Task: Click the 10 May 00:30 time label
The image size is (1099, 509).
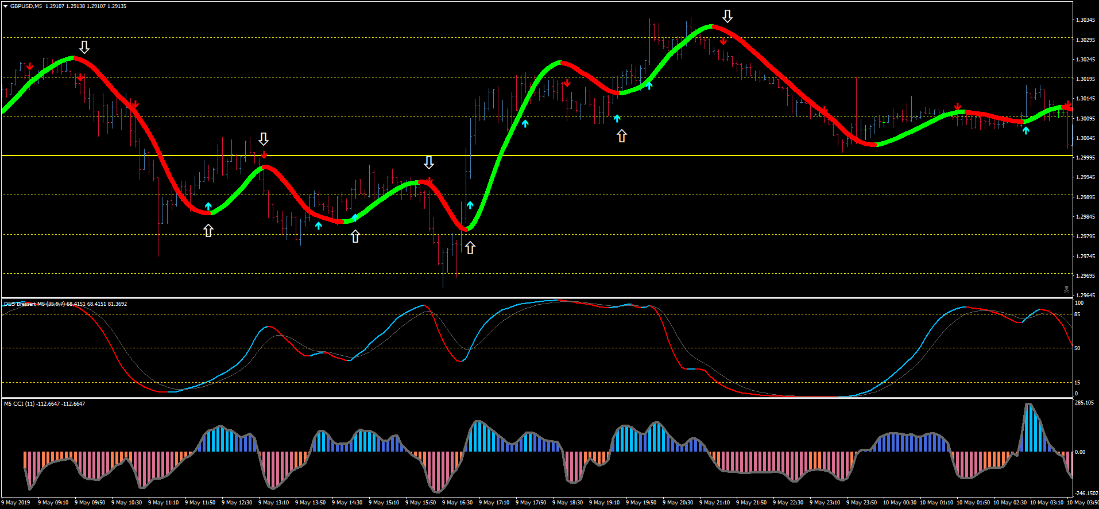Action: (x=900, y=503)
